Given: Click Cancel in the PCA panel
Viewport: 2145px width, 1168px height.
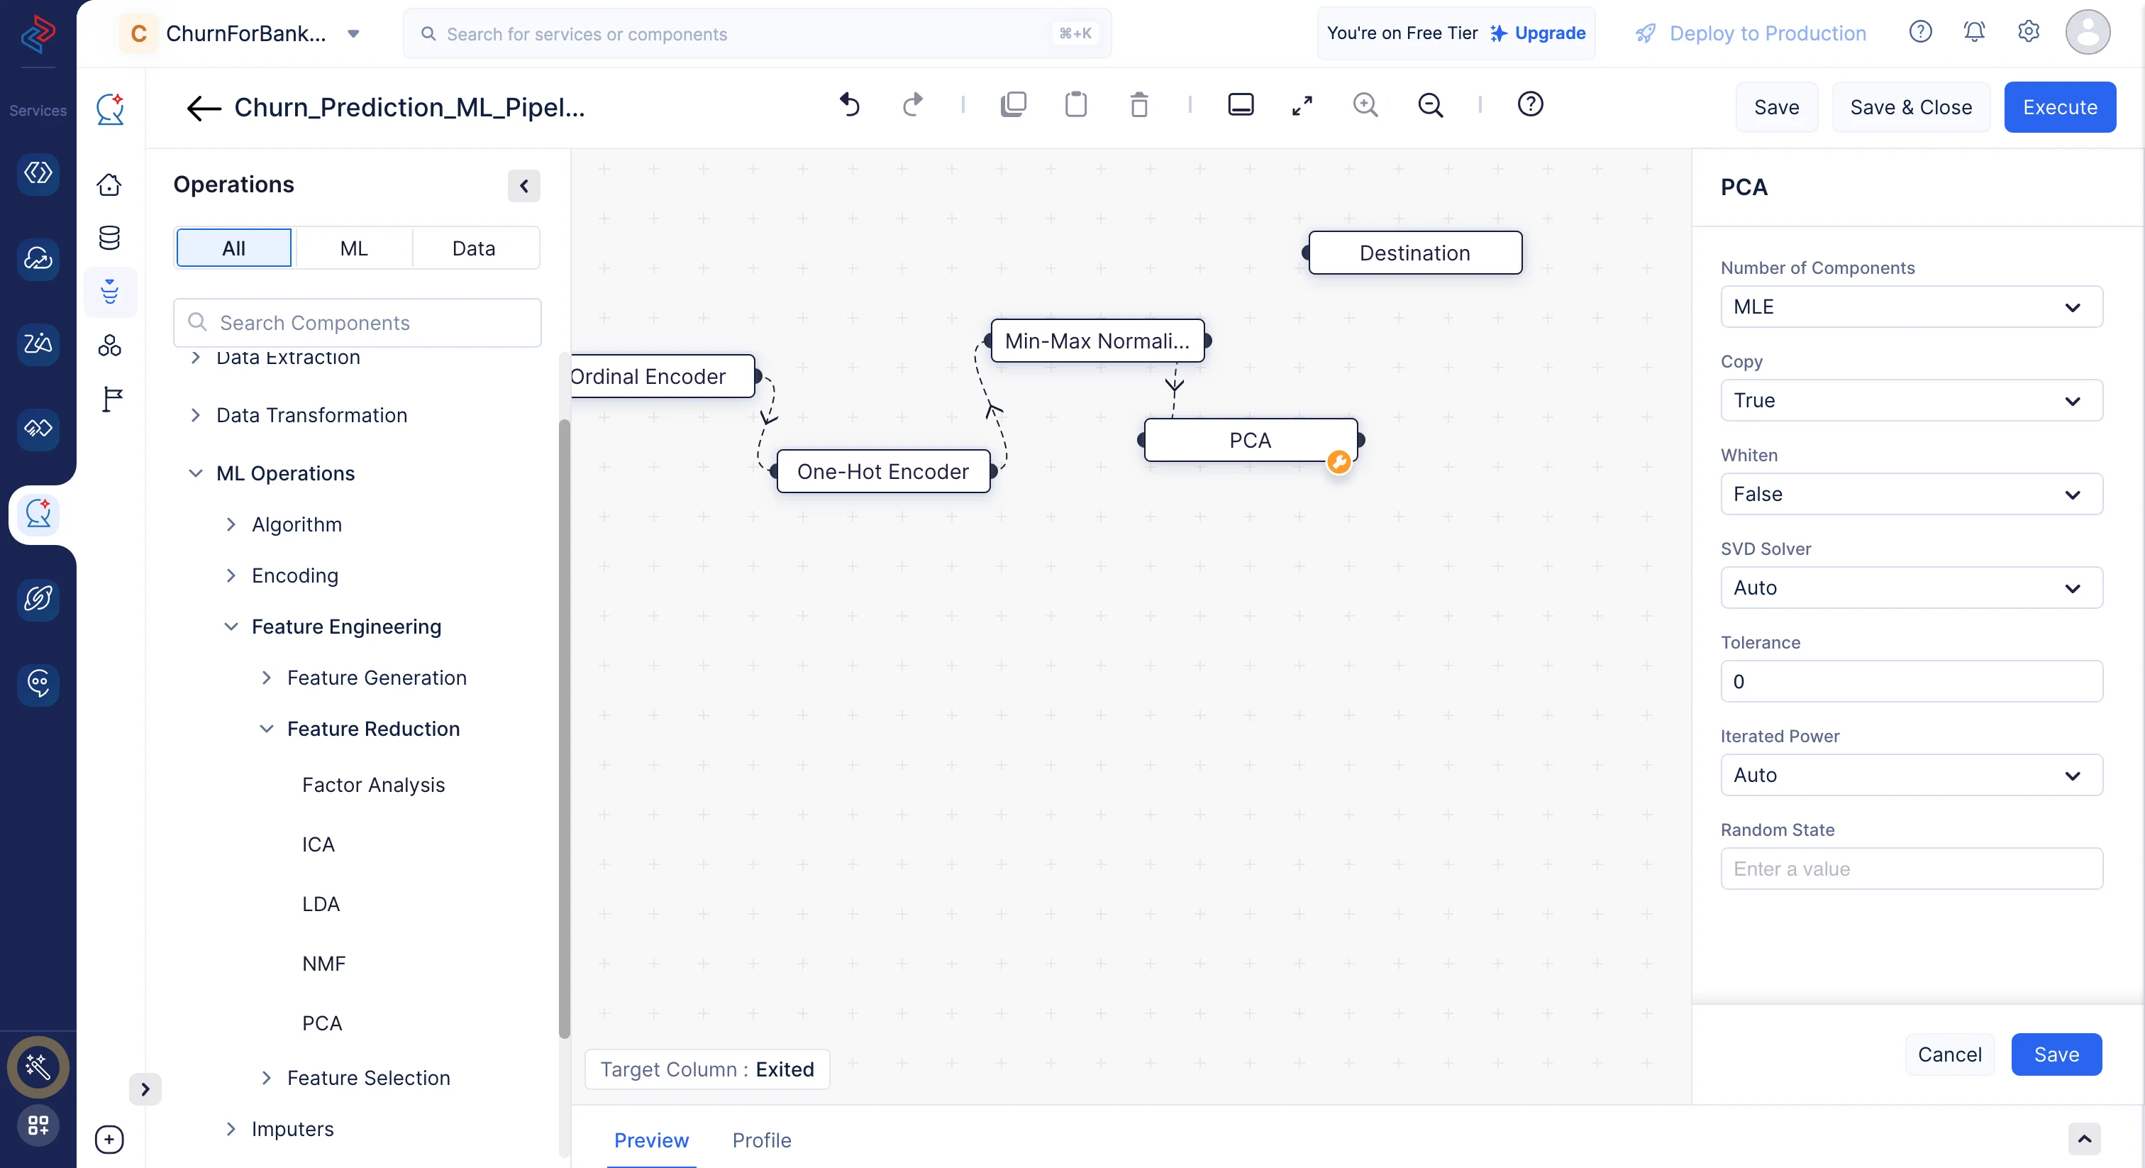Looking at the screenshot, I should pyautogui.click(x=1949, y=1054).
